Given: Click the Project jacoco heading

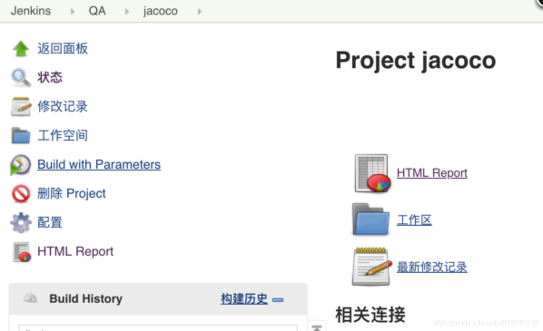Looking at the screenshot, I should 415,60.
